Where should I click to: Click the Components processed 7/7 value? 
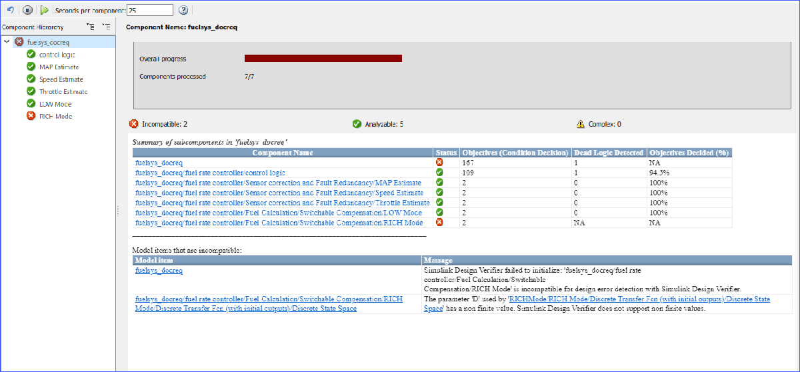(x=249, y=77)
